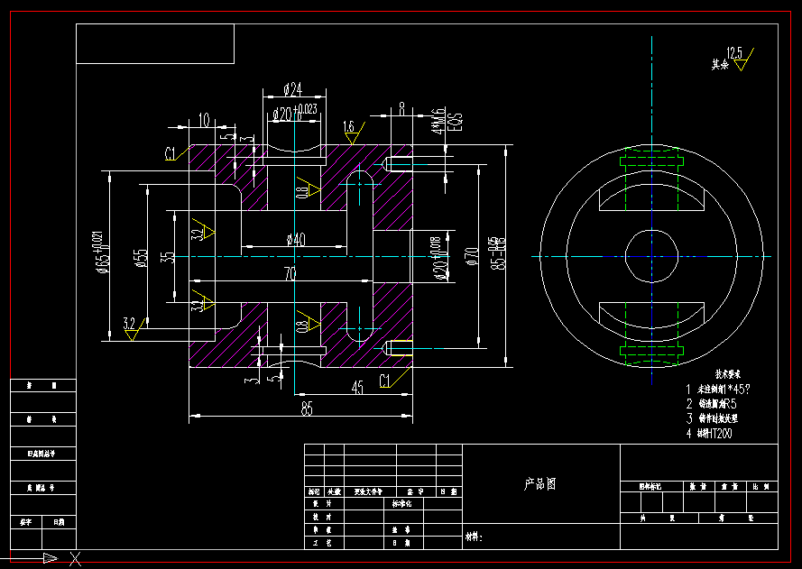The image size is (802, 569).
Task: Select the 4*M6 EQS thread note
Action: coord(447,121)
